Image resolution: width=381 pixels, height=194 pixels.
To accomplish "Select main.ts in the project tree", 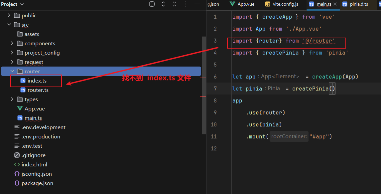I will [33, 118].
